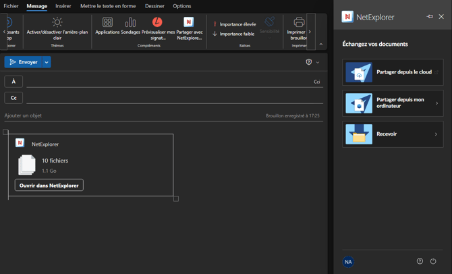Click the Cci link

317,82
